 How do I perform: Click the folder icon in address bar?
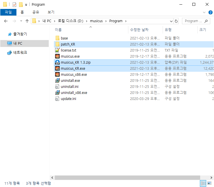point(34,21)
